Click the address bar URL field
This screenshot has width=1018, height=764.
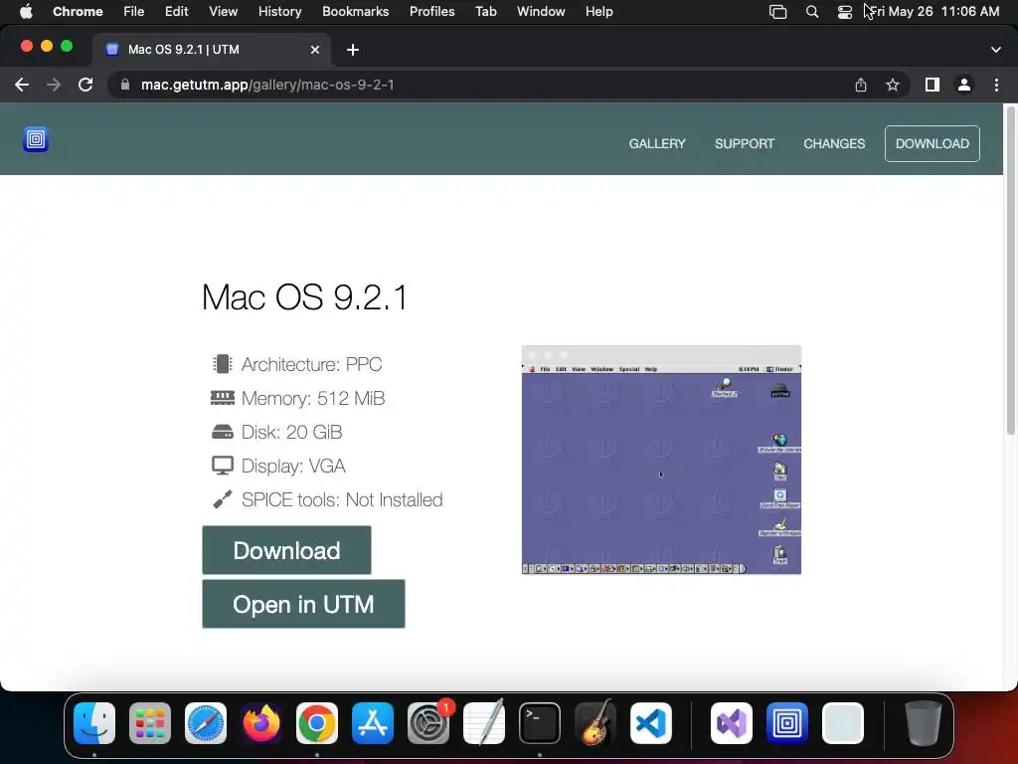pyautogui.click(x=480, y=86)
